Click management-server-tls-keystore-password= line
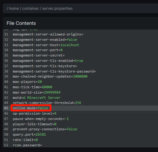The height and width of the screenshot is (152, 158). (x=54, y=71)
